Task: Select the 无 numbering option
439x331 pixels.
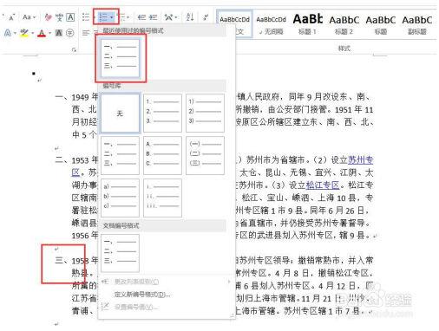Action: 120,114
